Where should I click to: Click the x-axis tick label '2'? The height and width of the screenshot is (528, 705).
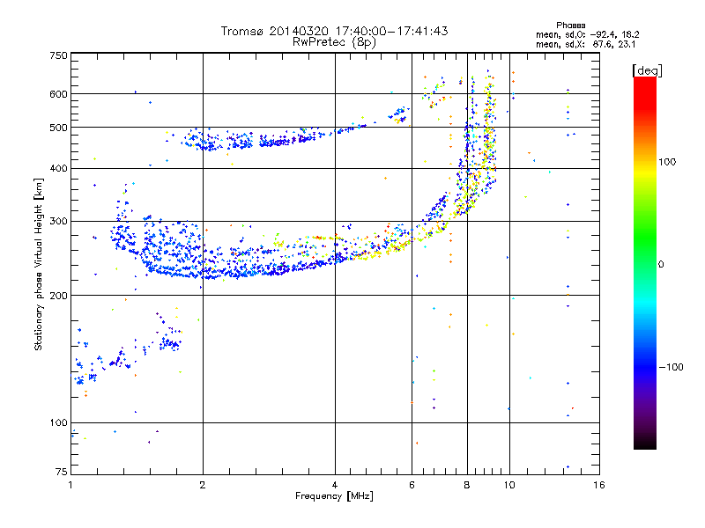coord(203,485)
